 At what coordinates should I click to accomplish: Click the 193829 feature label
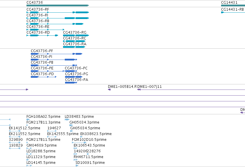coord(16,145)
